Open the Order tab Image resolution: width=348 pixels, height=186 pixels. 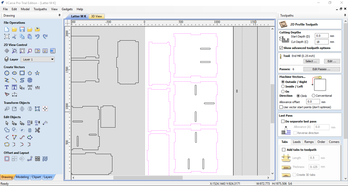[x=321, y=142]
